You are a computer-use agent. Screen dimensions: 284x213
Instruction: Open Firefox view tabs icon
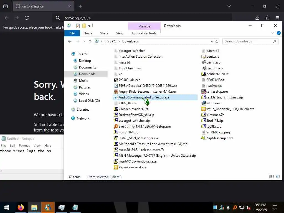(x=6, y=6)
